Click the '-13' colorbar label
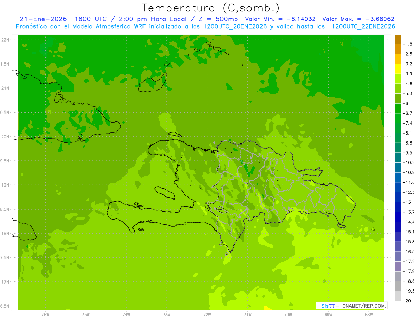The height and width of the screenshot is (319, 414). [406, 202]
